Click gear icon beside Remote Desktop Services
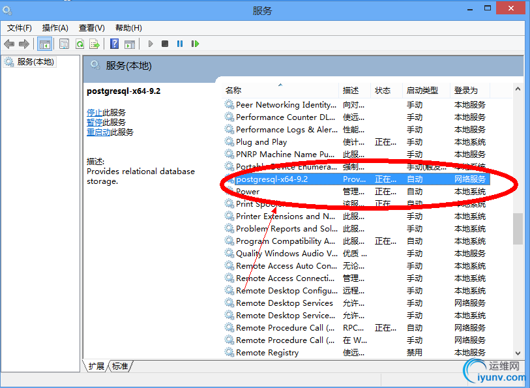The height and width of the screenshot is (388, 530). (x=229, y=303)
